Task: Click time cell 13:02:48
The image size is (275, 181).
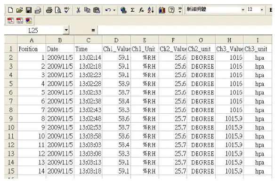Action: click(88, 118)
